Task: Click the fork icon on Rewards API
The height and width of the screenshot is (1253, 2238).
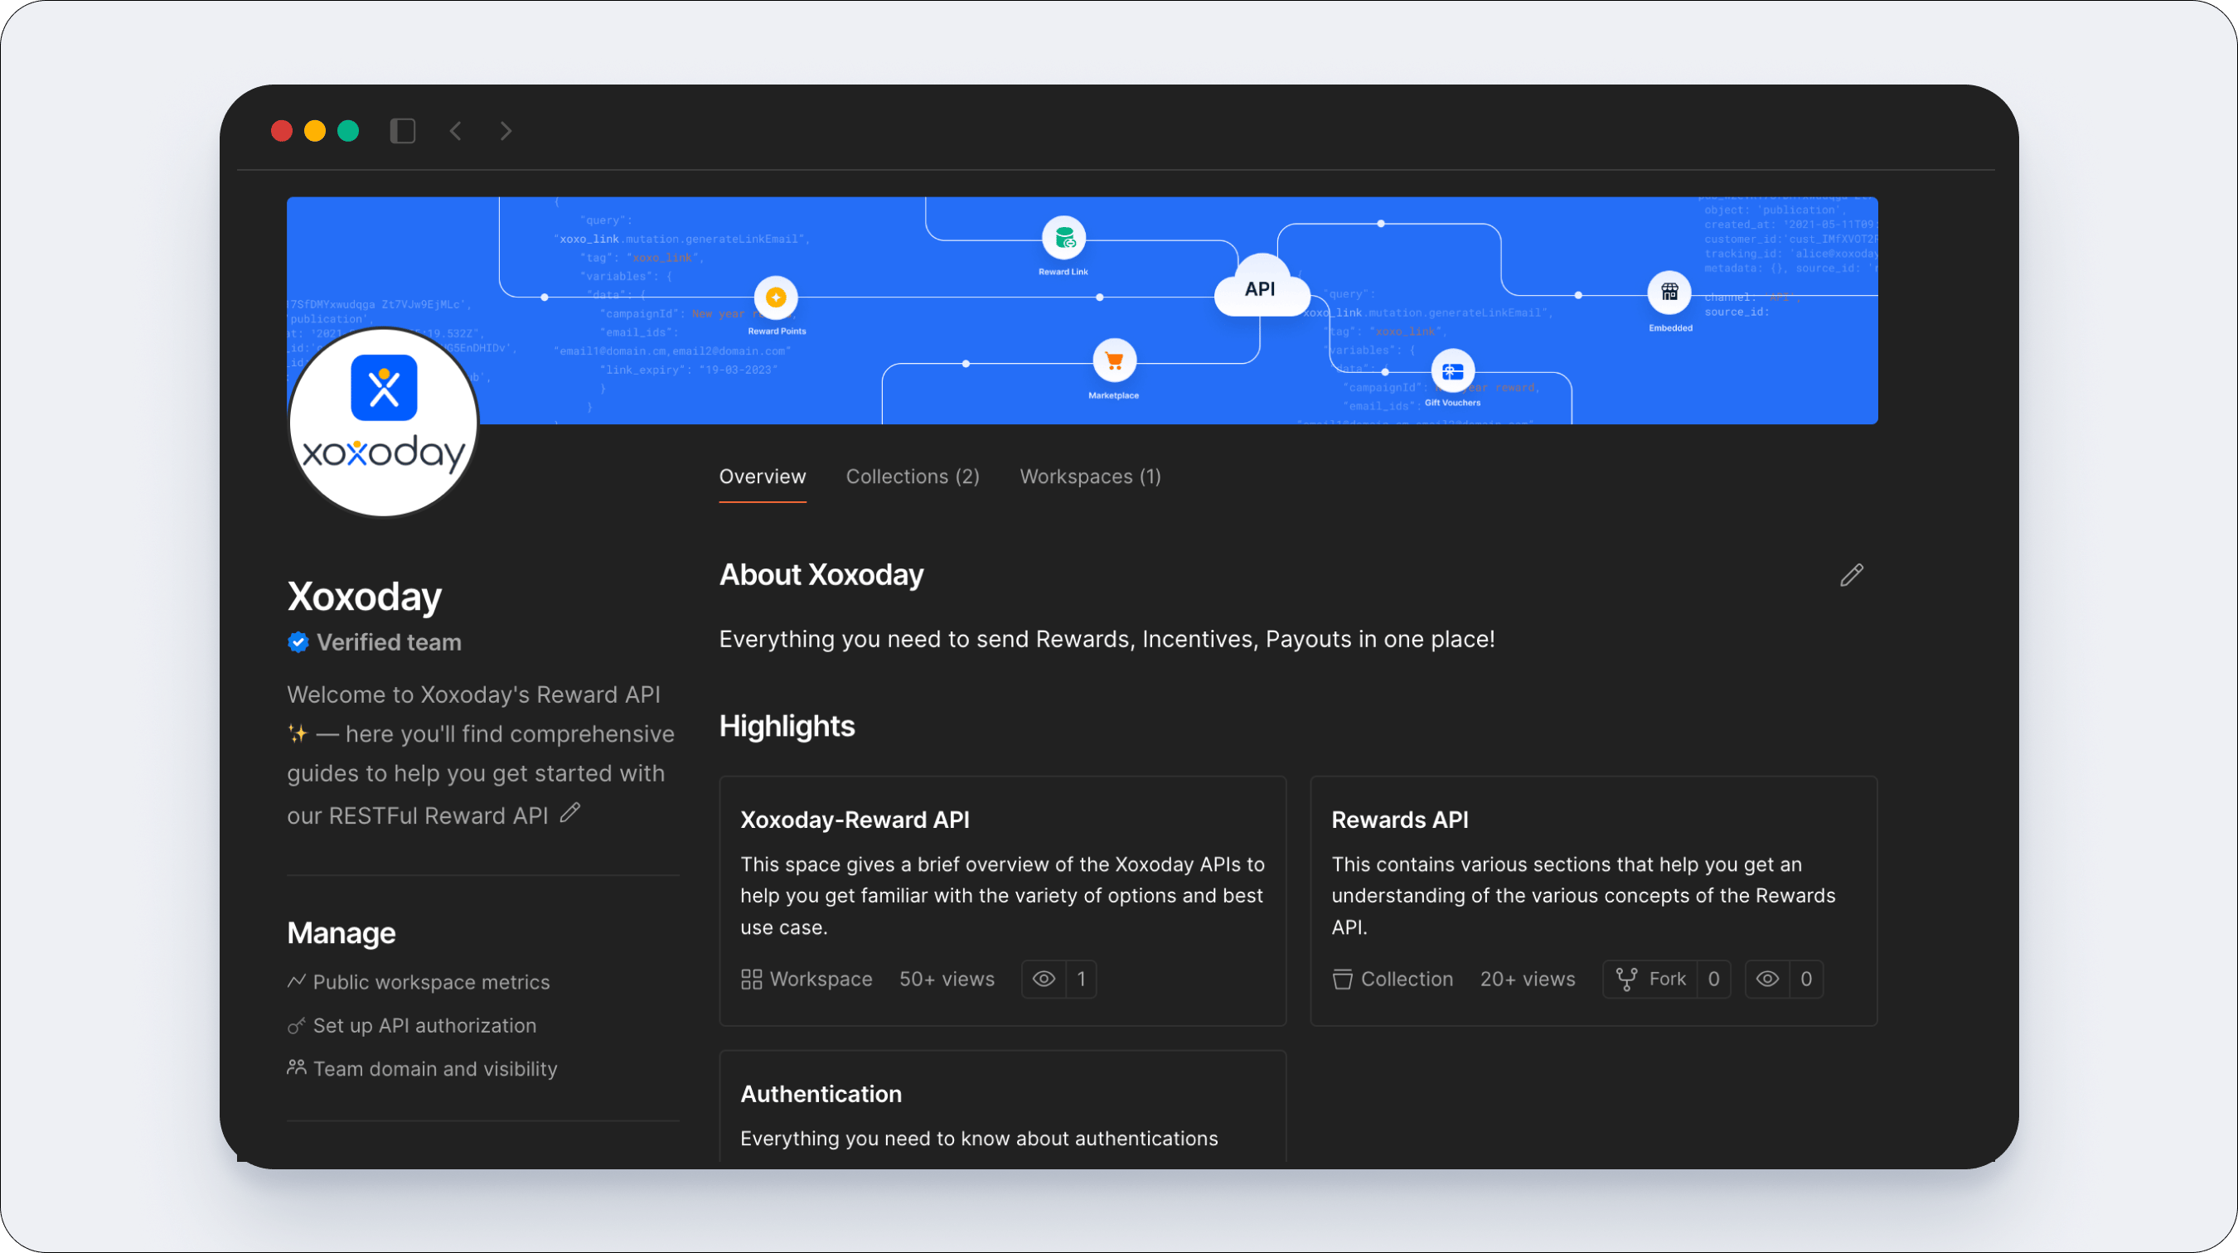Action: 1626,980
